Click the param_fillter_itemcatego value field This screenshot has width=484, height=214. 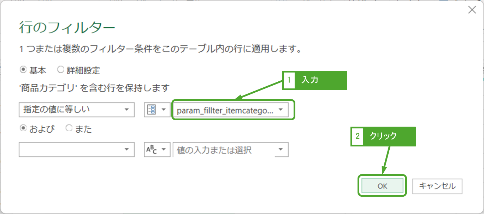click(224, 110)
